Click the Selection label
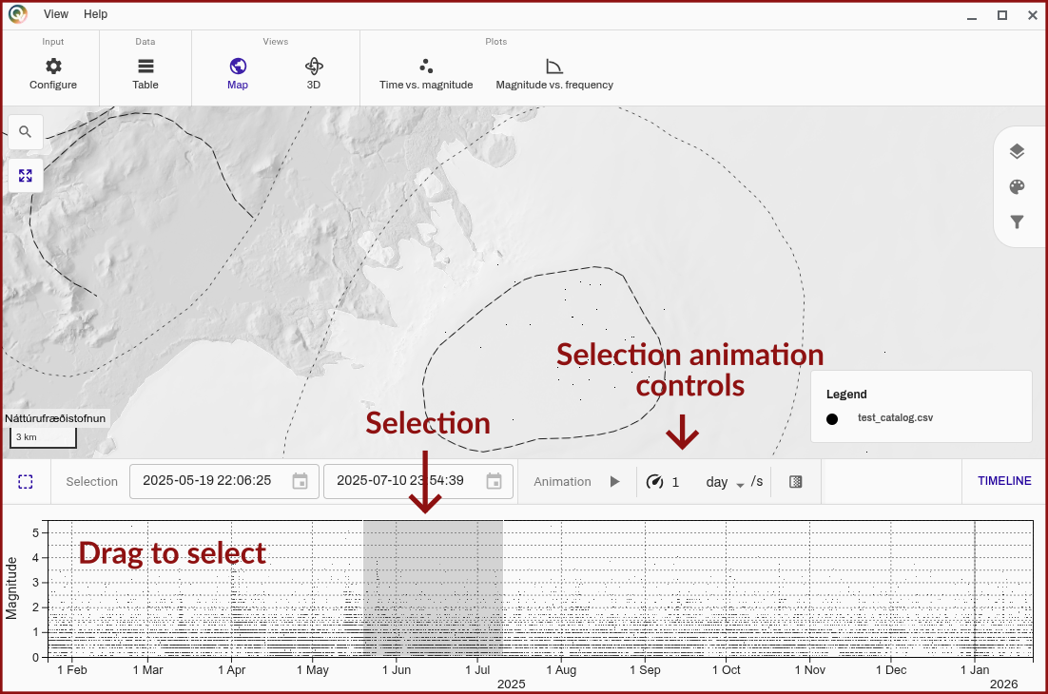The height and width of the screenshot is (694, 1048). (x=91, y=482)
